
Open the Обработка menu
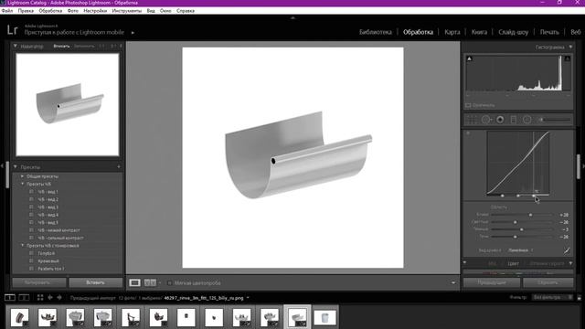click(50, 11)
